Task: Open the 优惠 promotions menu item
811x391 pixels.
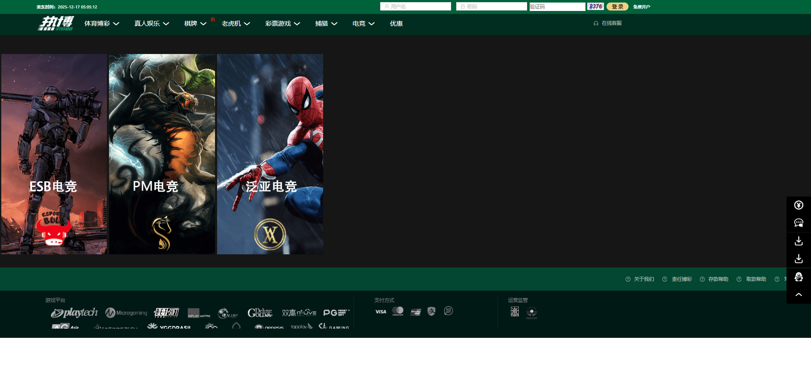Action: [x=396, y=24]
